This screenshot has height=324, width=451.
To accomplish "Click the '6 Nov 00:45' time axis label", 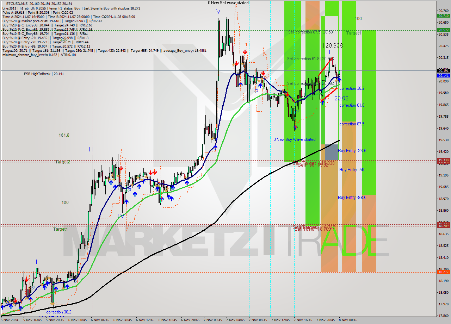I will [77, 320].
